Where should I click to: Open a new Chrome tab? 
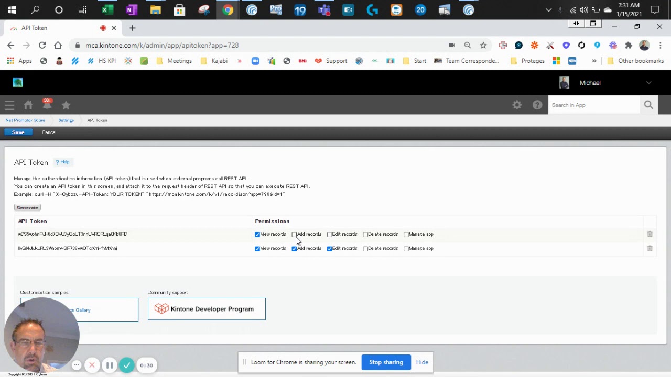point(133,28)
